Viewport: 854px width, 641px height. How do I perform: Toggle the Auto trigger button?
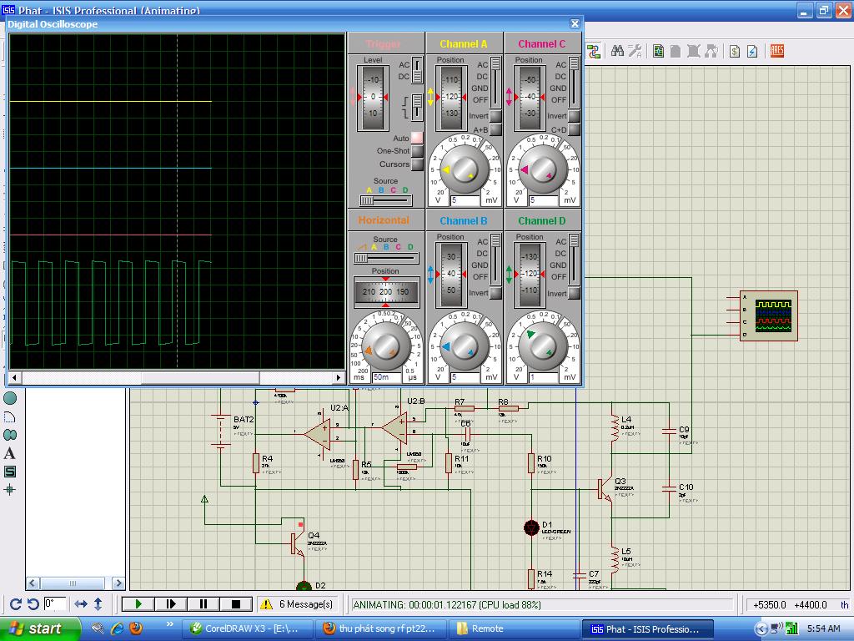416,138
